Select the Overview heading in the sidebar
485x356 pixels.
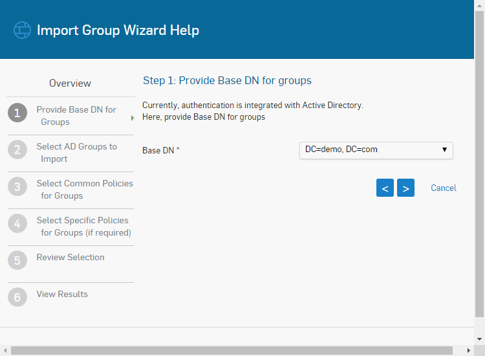point(70,83)
